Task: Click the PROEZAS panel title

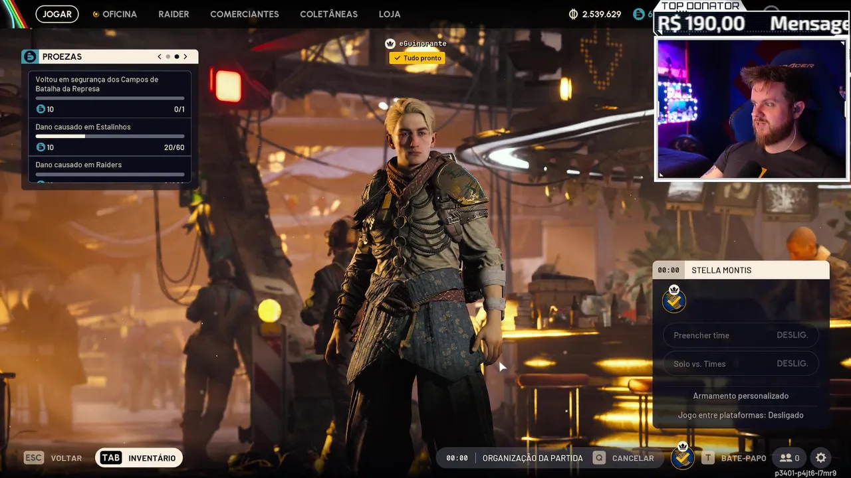Action: (x=62, y=56)
